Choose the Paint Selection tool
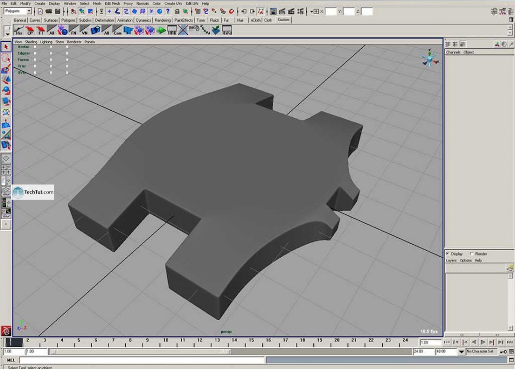515x369 pixels. click(6, 69)
